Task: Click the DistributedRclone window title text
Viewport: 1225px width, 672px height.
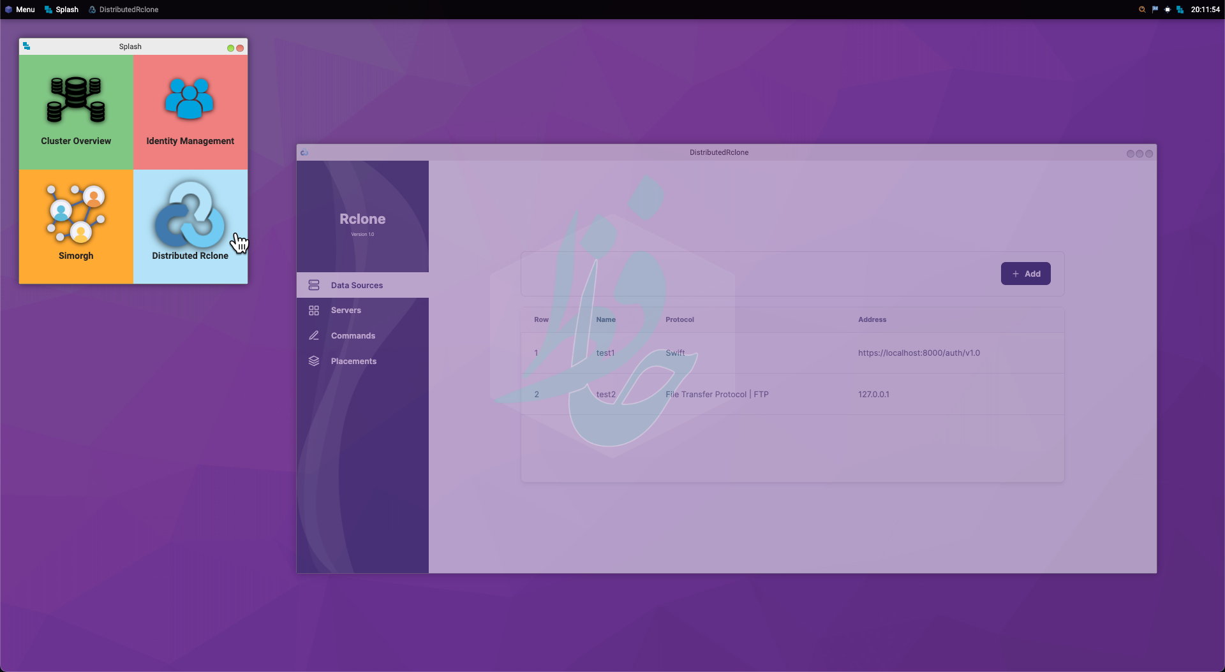Action: pyautogui.click(x=719, y=152)
